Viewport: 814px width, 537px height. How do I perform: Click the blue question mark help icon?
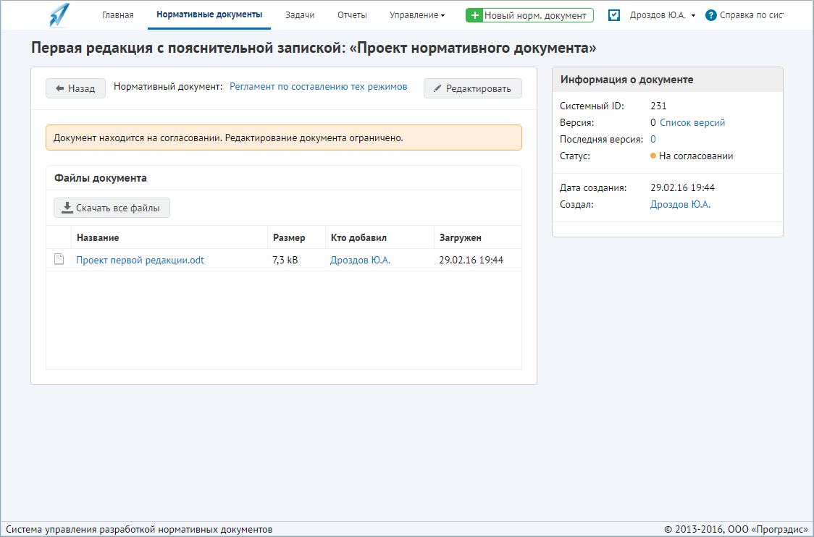[710, 16]
